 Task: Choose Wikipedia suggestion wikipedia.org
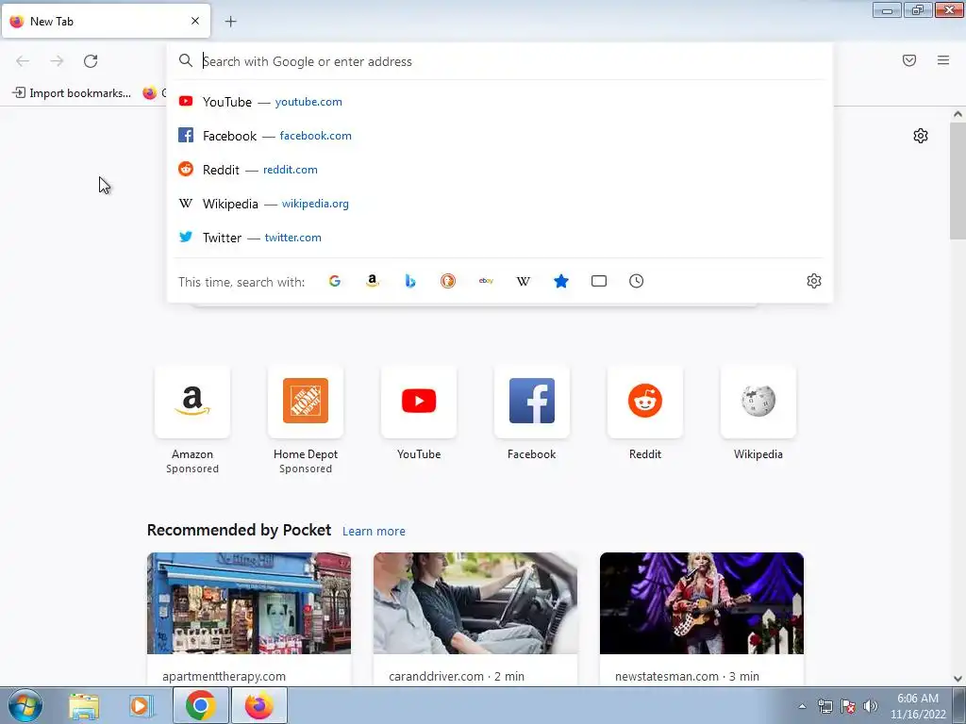pos(500,204)
